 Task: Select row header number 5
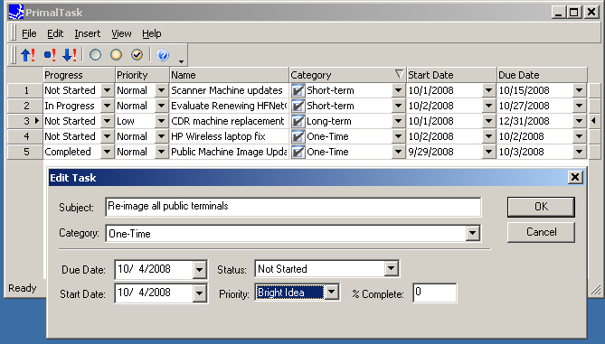coord(25,153)
